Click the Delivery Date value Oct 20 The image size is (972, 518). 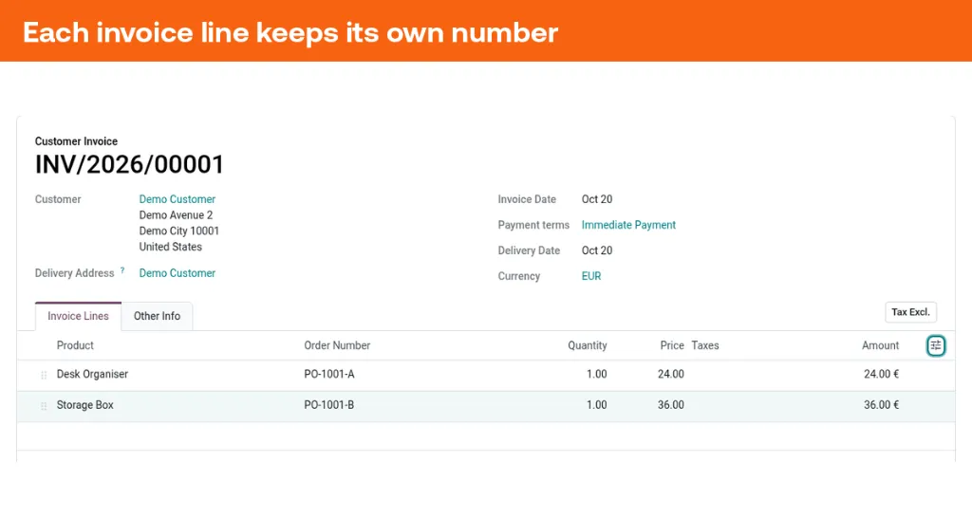597,250
